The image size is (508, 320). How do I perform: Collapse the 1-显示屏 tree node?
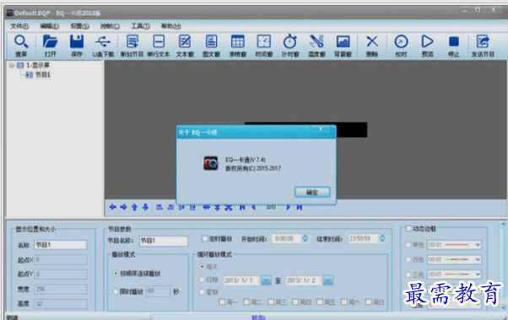point(12,66)
